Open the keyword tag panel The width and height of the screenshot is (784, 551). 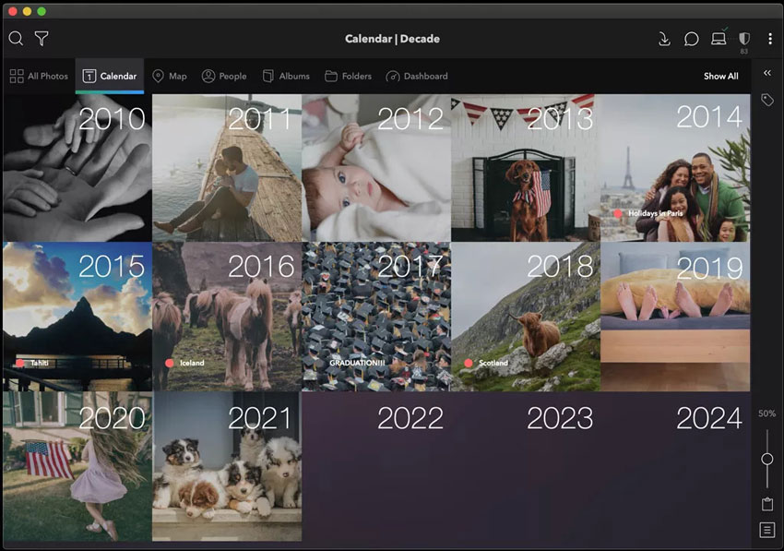[x=767, y=101]
